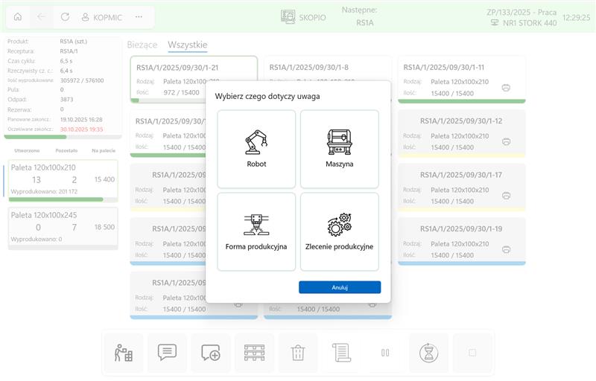The width and height of the screenshot is (596, 381).
Task: Pick the Forma produkcyjna tile
Action: coord(256,231)
